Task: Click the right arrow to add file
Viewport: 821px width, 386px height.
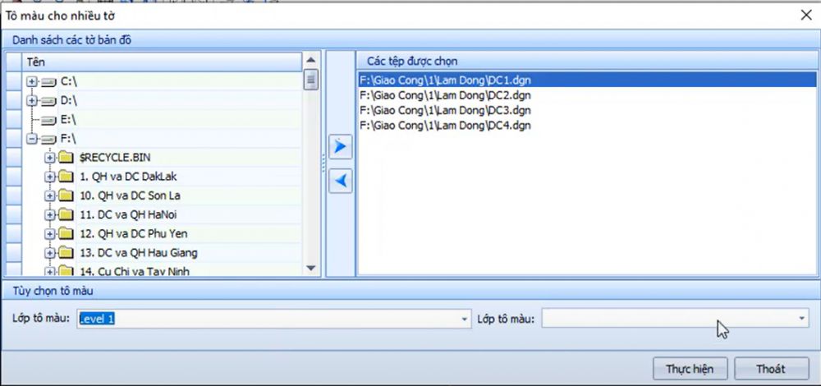Action: [341, 147]
